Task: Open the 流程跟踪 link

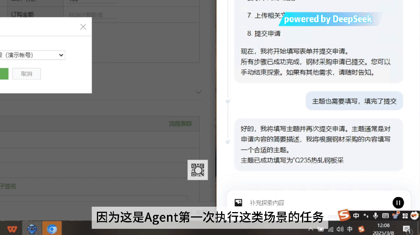Action: coord(180,124)
